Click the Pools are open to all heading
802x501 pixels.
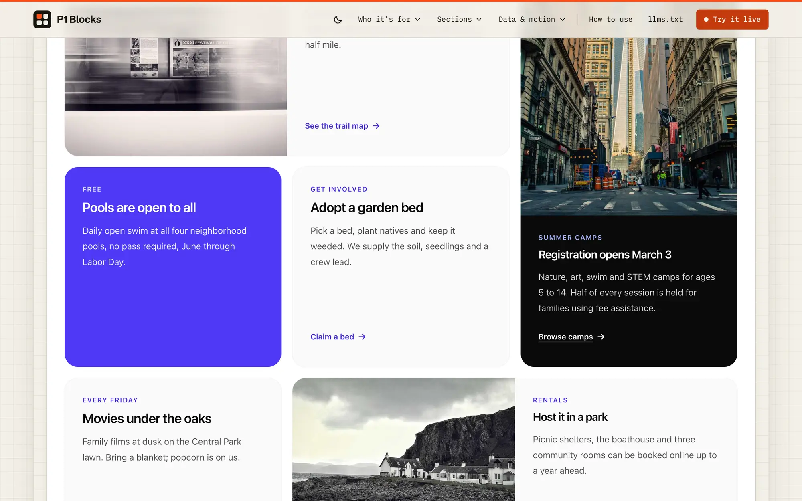click(139, 208)
